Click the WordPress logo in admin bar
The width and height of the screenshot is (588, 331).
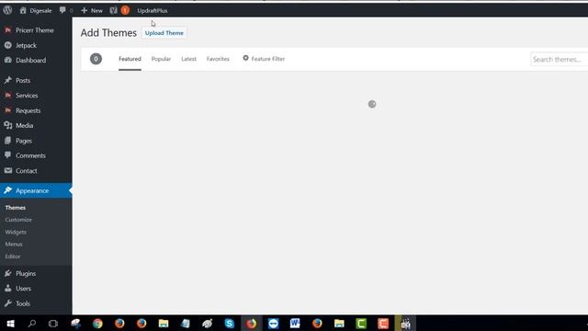tap(7, 10)
